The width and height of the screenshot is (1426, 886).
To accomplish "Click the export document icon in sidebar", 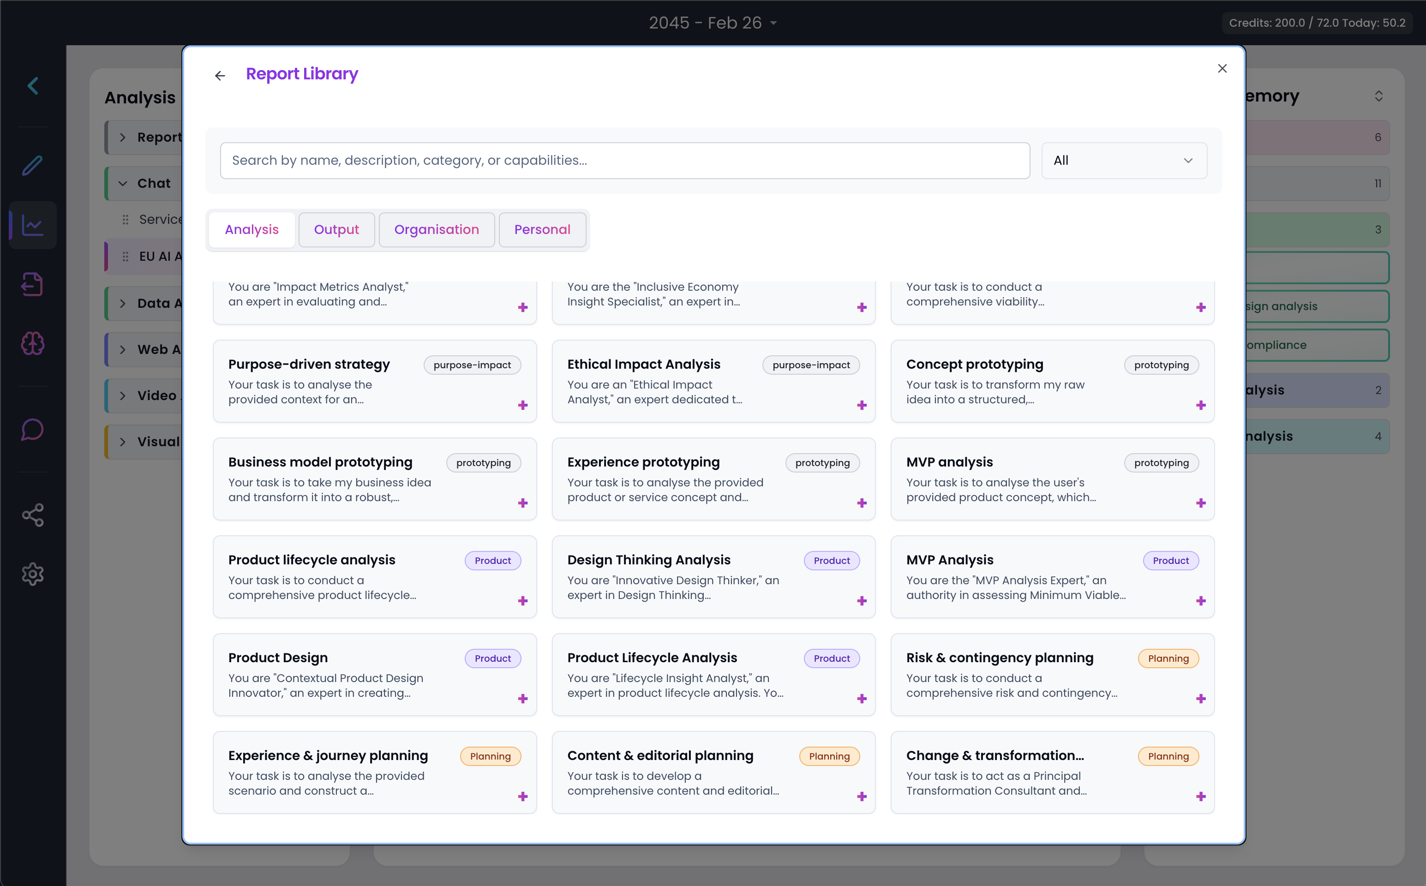I will (x=32, y=284).
